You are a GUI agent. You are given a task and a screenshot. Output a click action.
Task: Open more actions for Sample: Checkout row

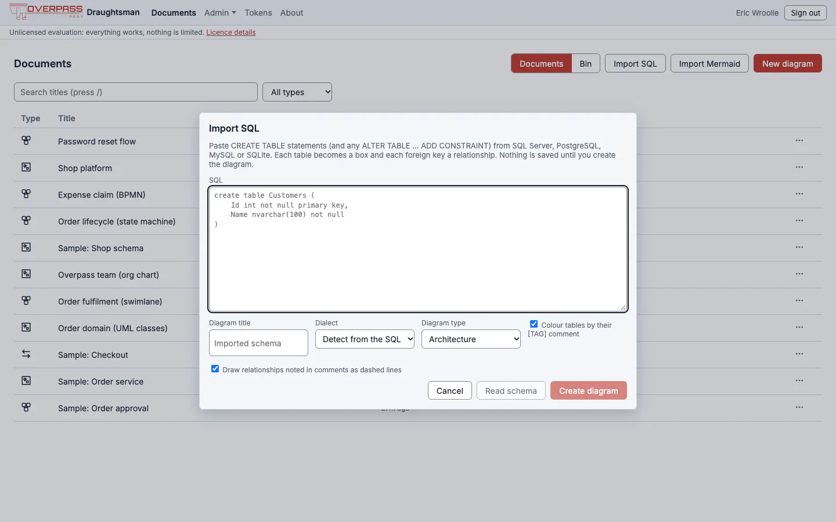pyautogui.click(x=799, y=354)
